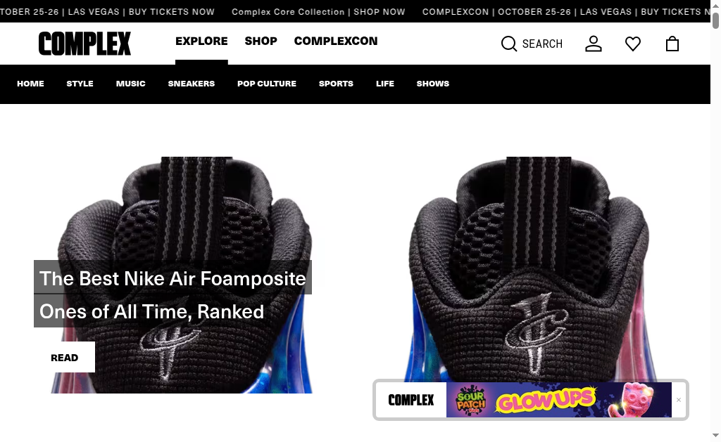Open the search magnifier icon
Screen dimensions: 721x442
pos(508,44)
